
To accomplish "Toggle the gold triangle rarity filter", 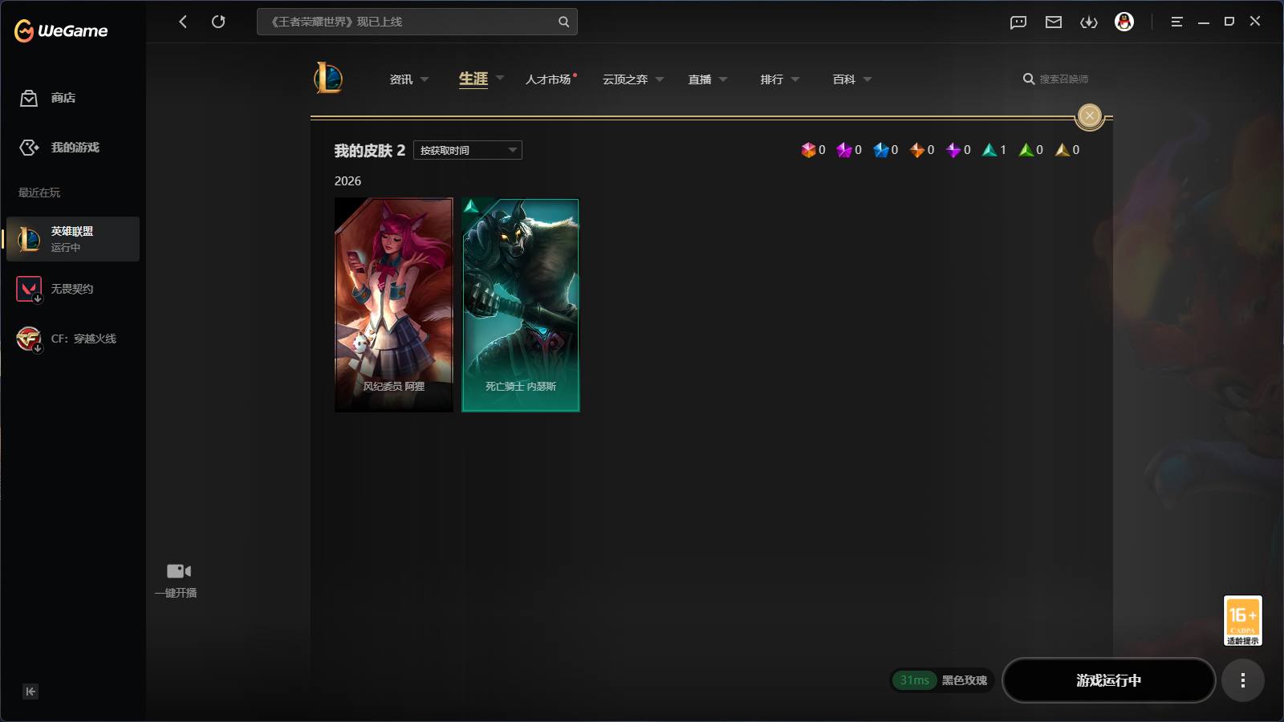I will (x=1062, y=149).
